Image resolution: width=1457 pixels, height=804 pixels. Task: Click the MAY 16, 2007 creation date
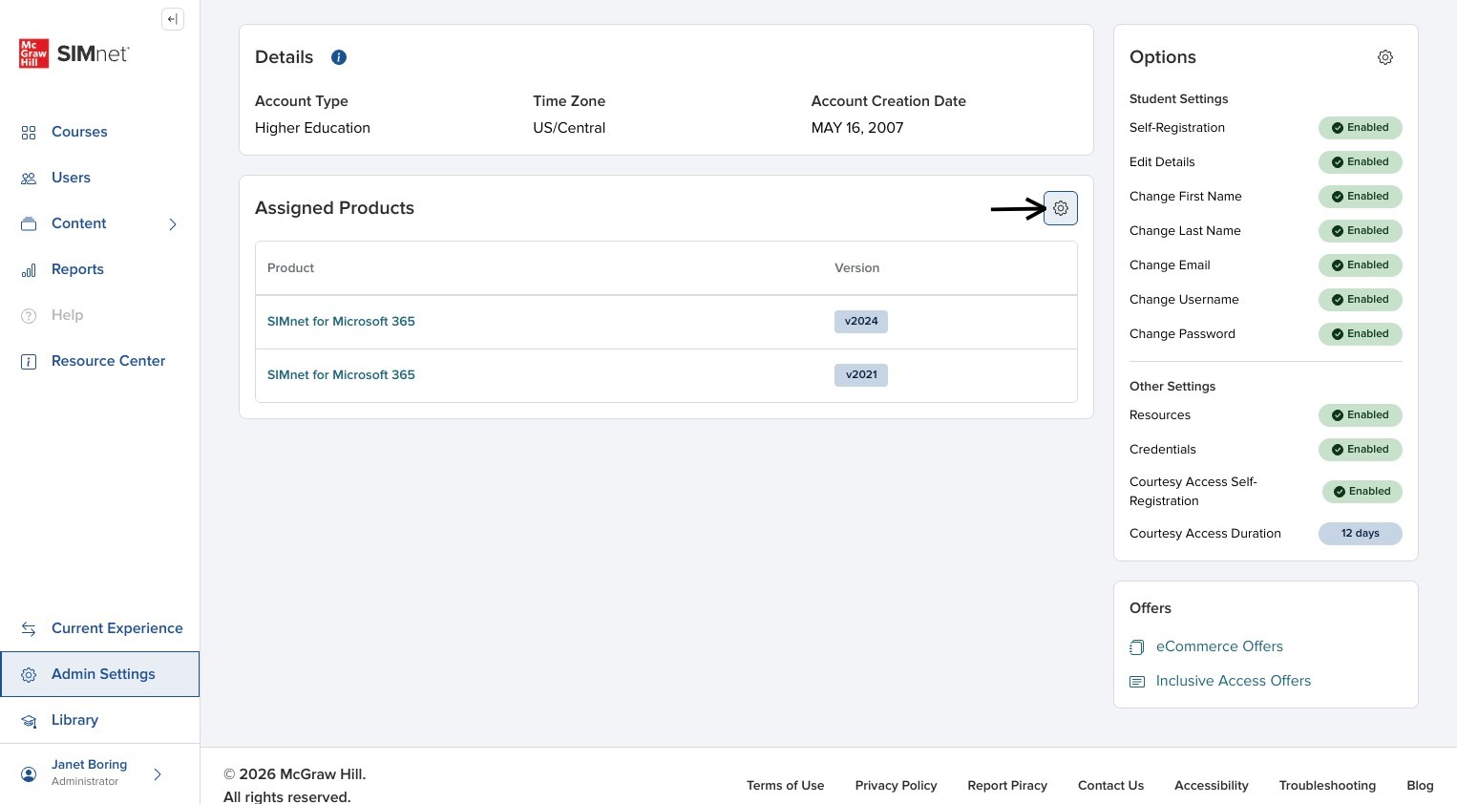857,128
